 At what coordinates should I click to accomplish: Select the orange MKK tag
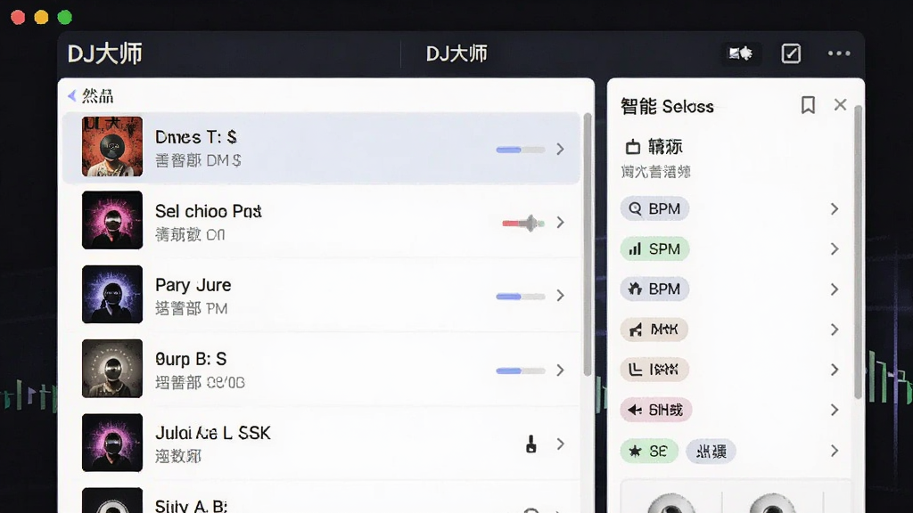[x=654, y=330]
